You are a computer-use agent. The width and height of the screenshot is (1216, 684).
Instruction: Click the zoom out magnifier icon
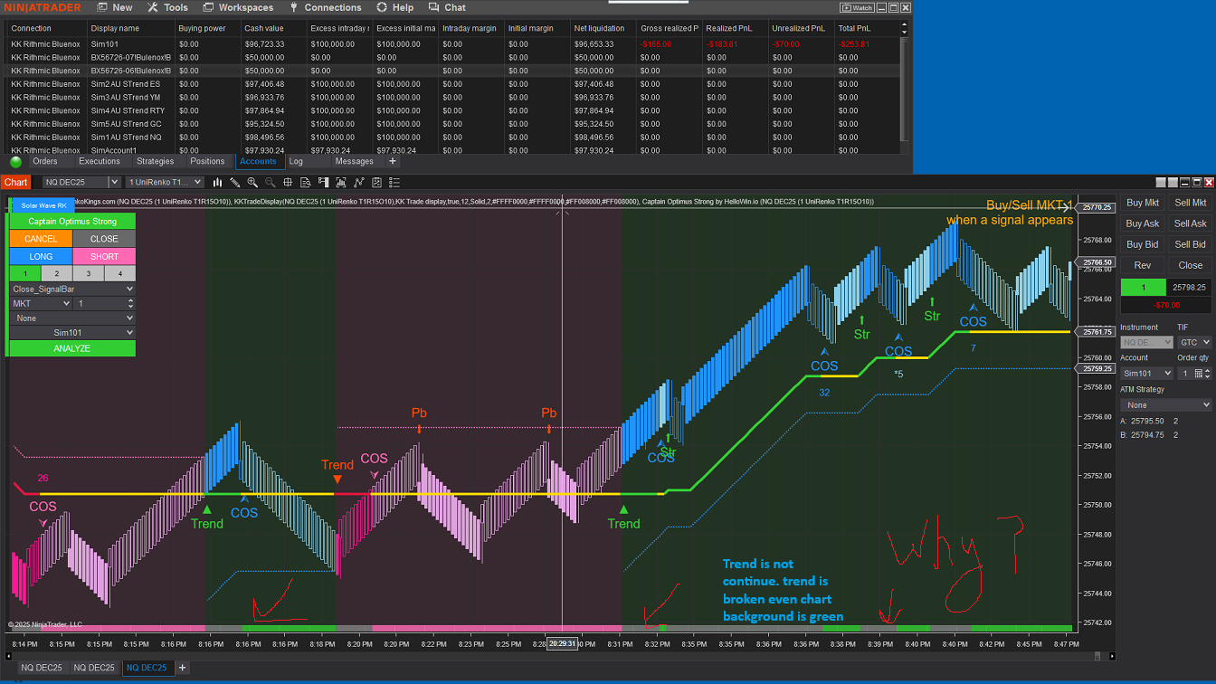(270, 183)
